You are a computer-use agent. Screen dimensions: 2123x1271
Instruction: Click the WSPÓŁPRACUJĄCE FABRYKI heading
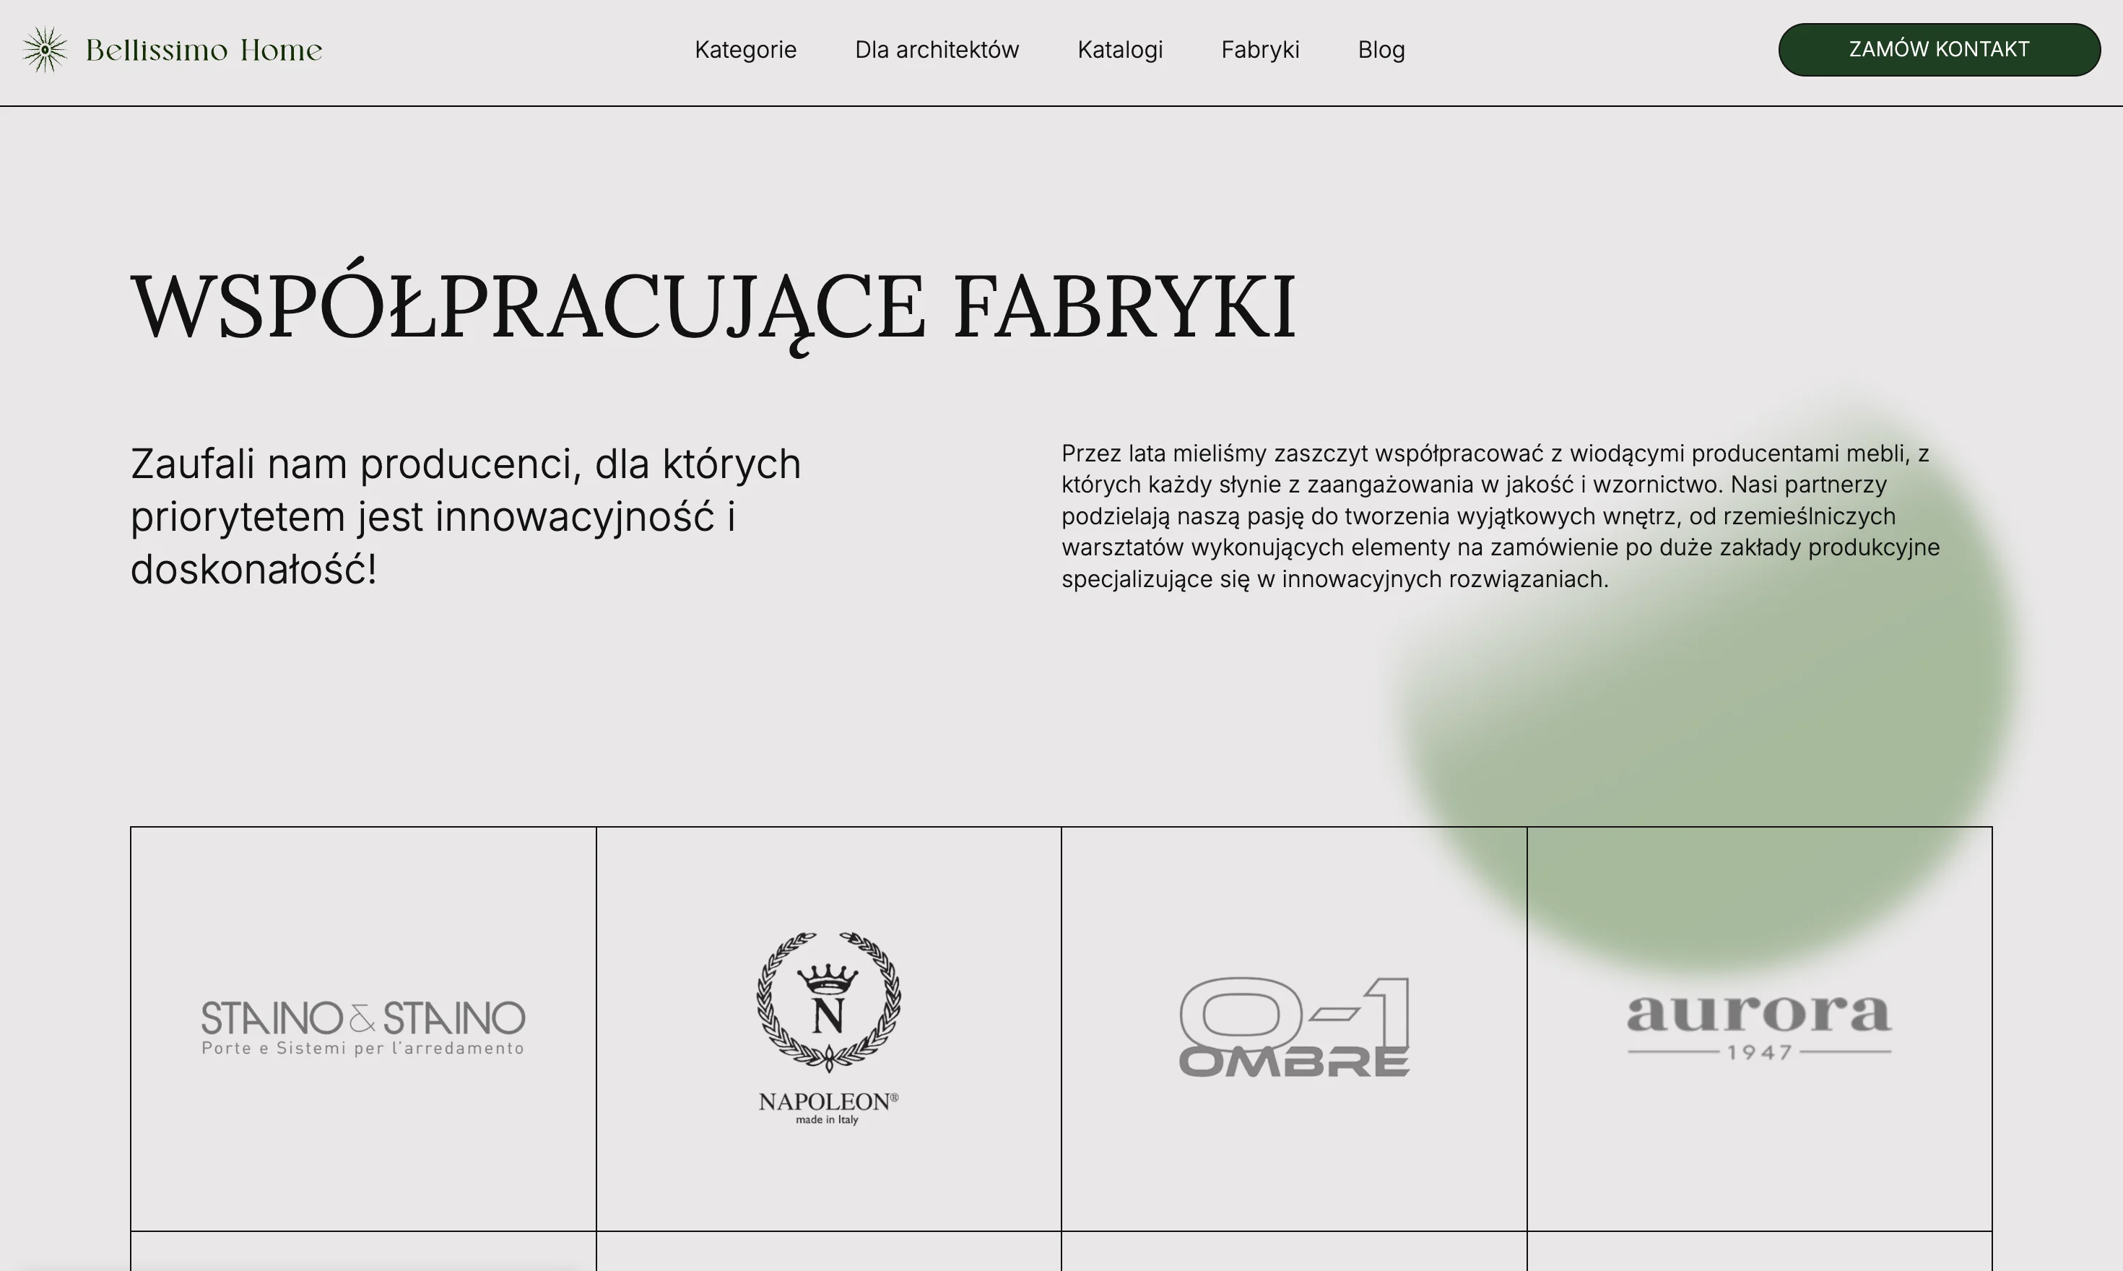713,307
